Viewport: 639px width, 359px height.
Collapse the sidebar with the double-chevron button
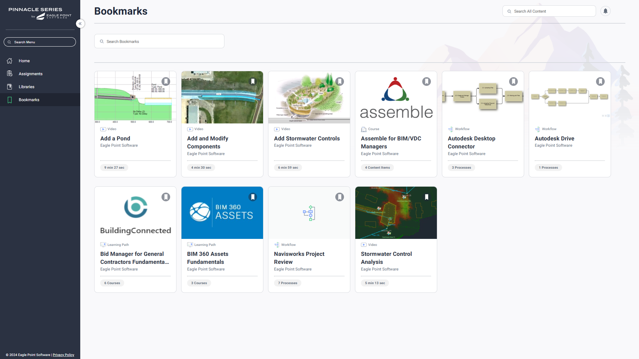pos(80,24)
